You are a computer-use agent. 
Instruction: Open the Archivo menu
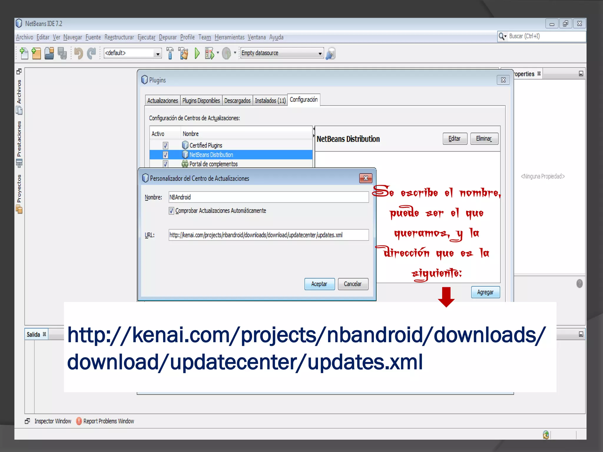[24, 37]
